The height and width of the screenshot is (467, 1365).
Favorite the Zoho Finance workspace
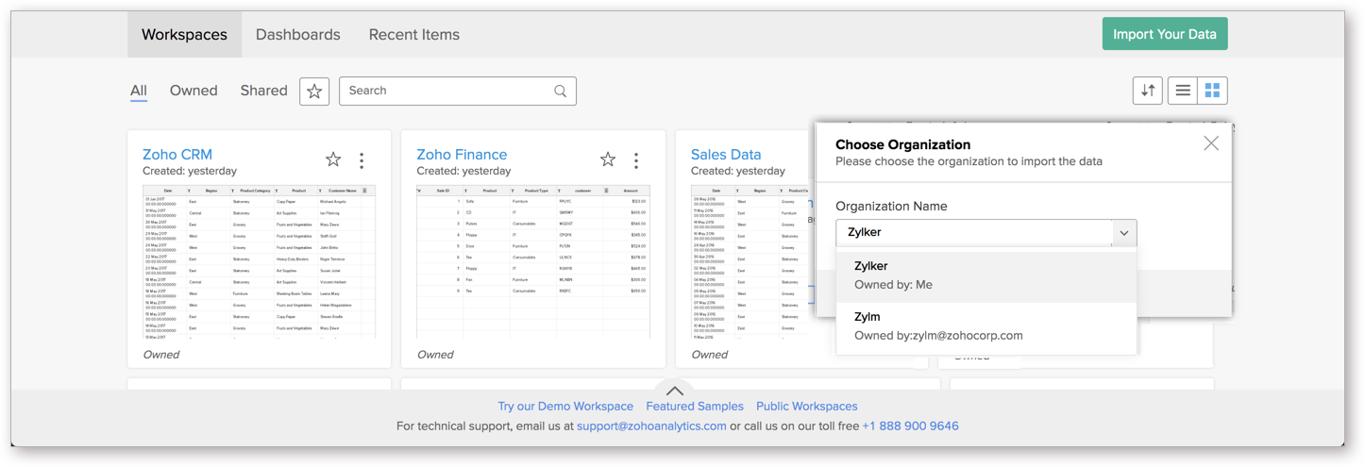click(608, 159)
